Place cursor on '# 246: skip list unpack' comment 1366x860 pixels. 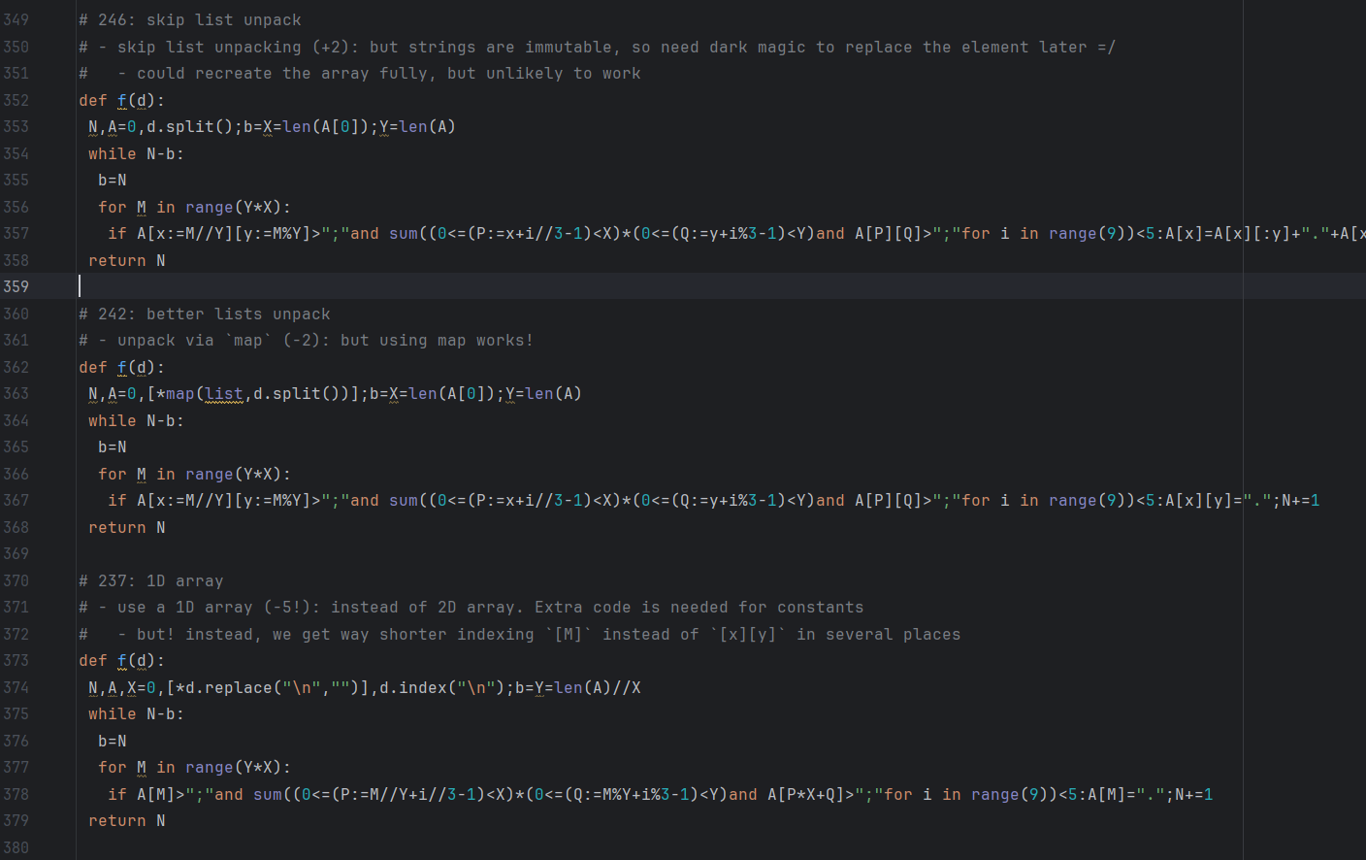pos(189,20)
